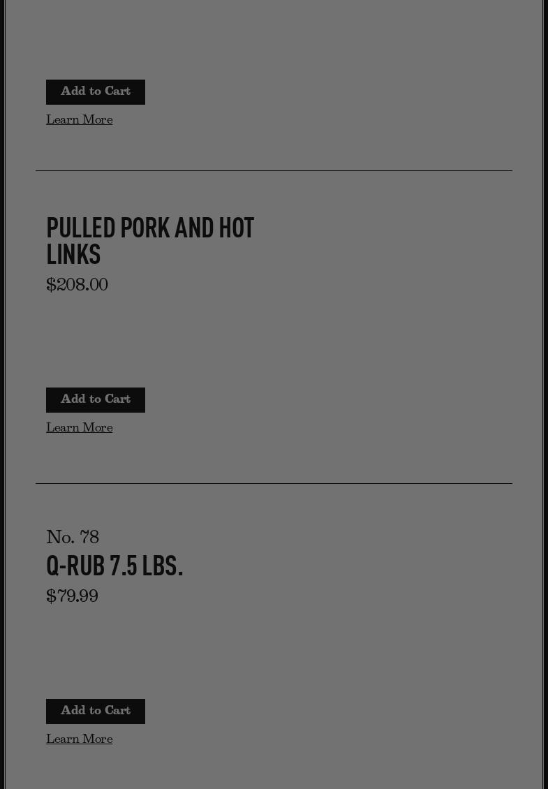Image resolution: width=548 pixels, height=789 pixels.
Task: Click the divider line above Pulled Pork listing
Action: pyautogui.click(x=274, y=170)
